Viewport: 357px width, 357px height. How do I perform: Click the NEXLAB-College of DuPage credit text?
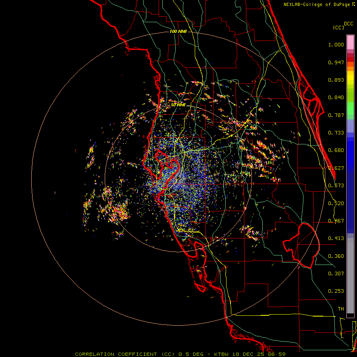coord(317,4)
